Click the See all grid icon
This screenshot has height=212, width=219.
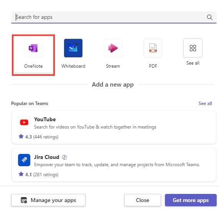coord(193,48)
